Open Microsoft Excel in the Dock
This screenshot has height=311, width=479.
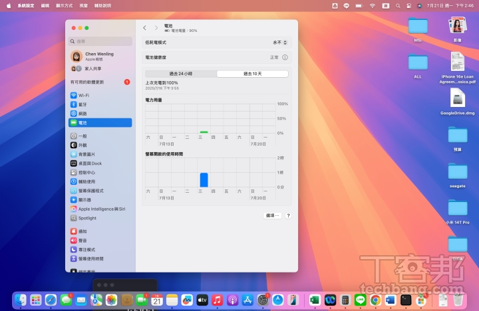click(x=315, y=300)
